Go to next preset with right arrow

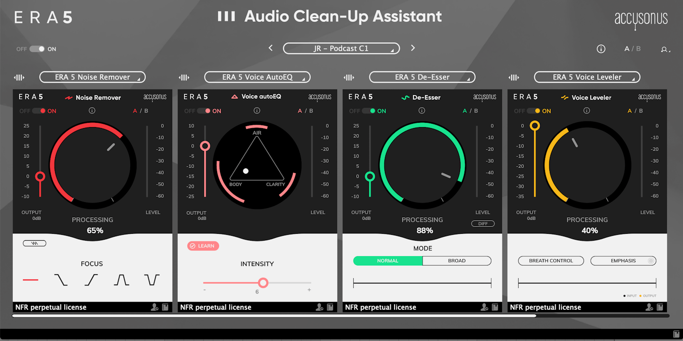point(413,48)
